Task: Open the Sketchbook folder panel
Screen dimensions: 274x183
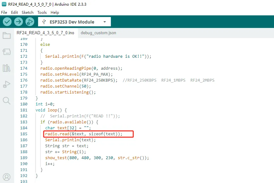Action: point(7,35)
